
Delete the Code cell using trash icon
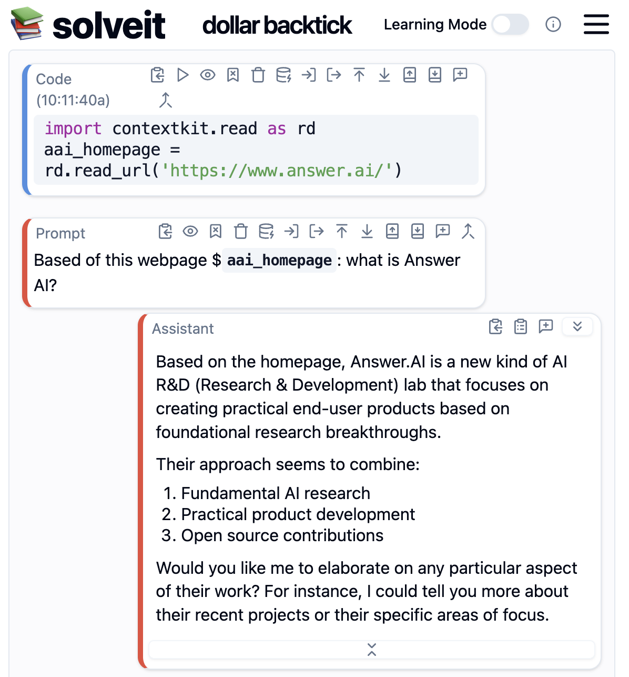258,75
